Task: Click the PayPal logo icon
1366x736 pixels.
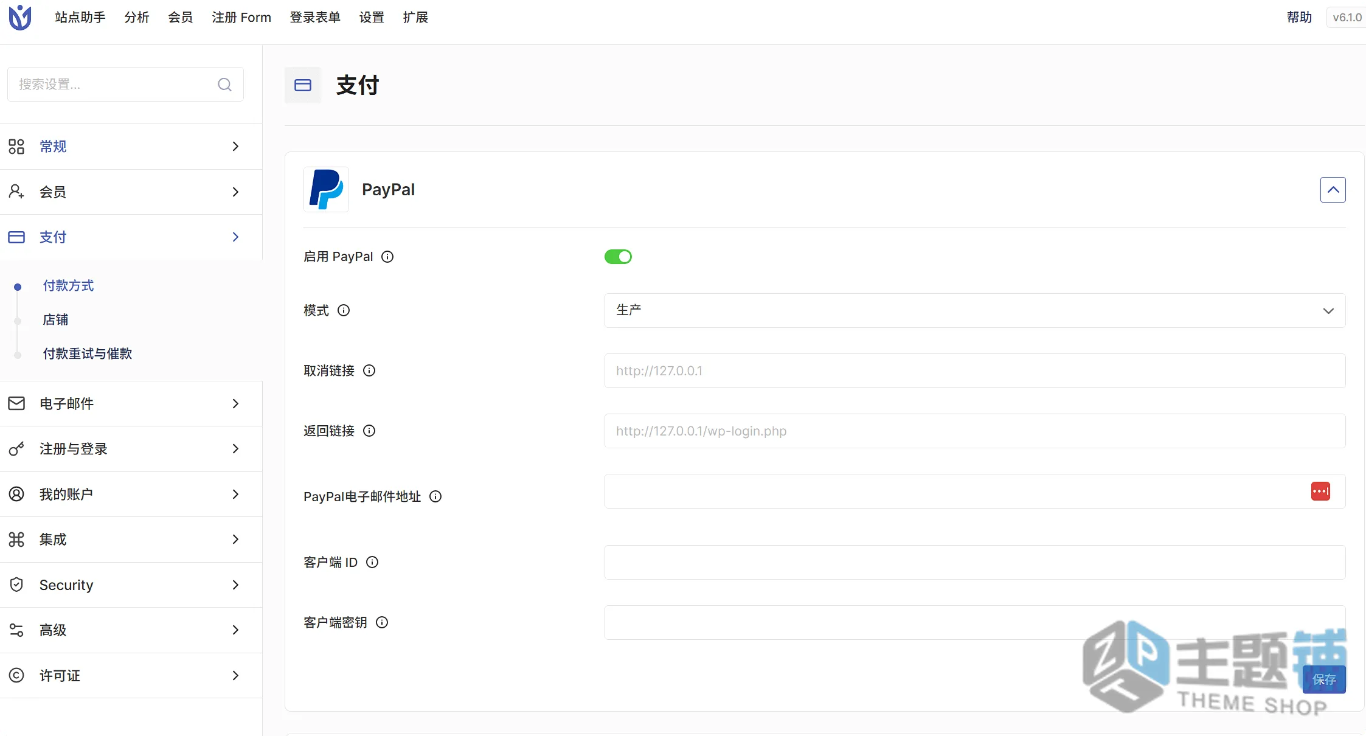Action: 326,189
